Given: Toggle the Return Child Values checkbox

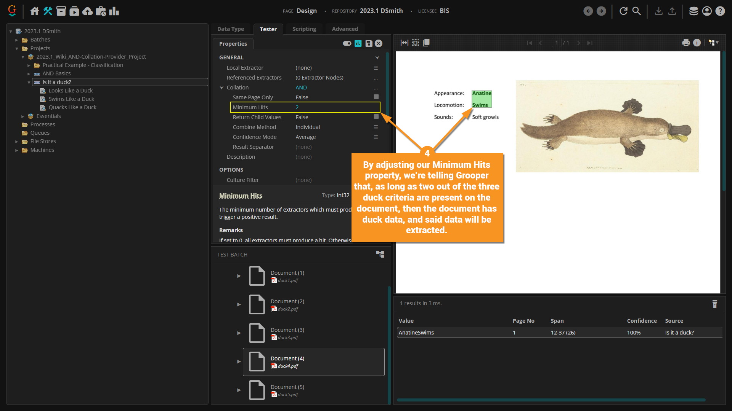Looking at the screenshot, I should point(376,117).
